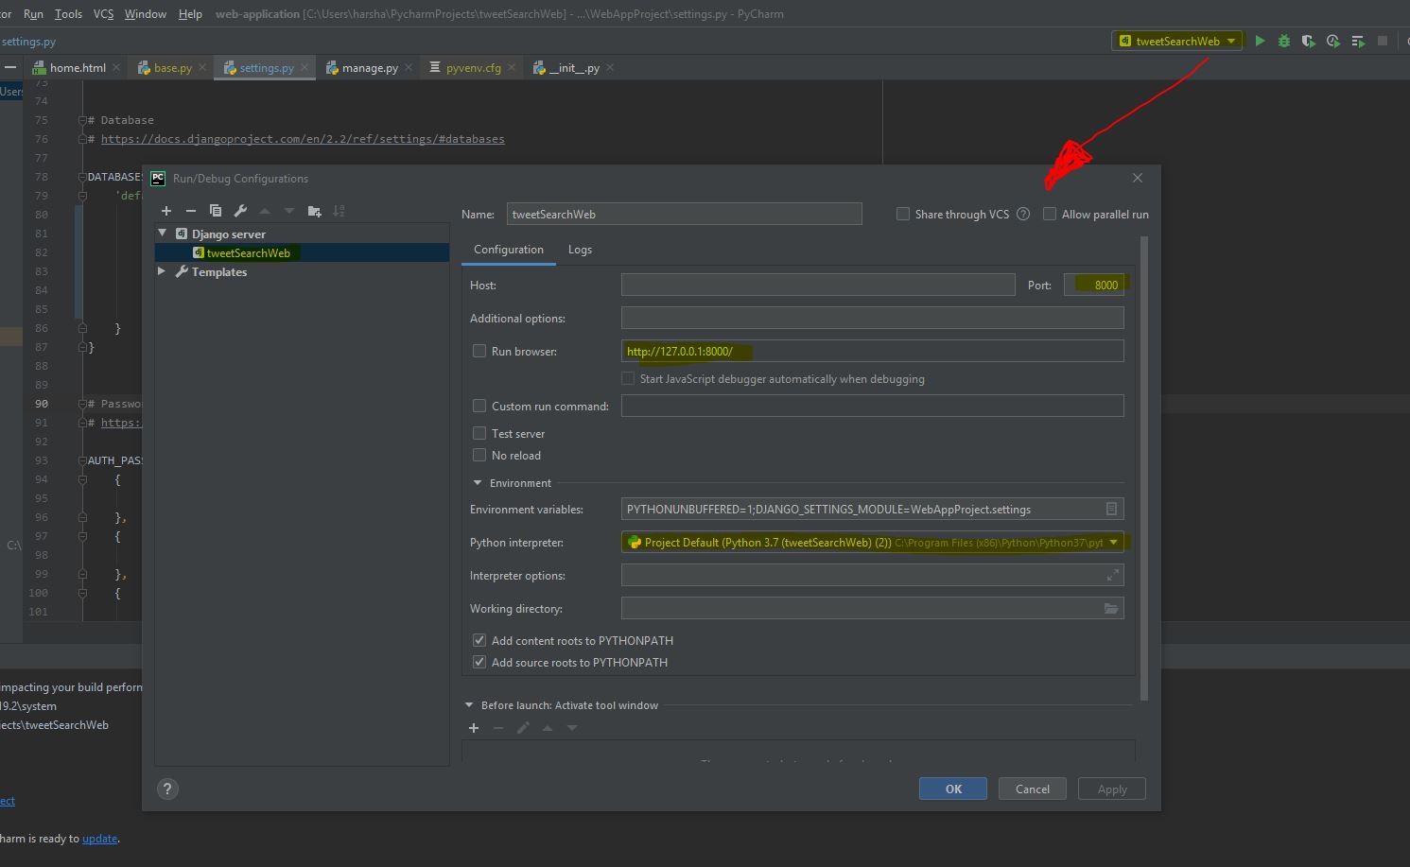Screen dimensions: 1410x867
Task: Click the green Run button in main toolbar
Action: (x=1260, y=41)
